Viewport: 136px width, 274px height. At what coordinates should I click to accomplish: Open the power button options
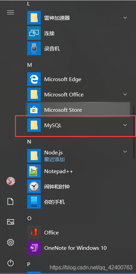(11, 263)
